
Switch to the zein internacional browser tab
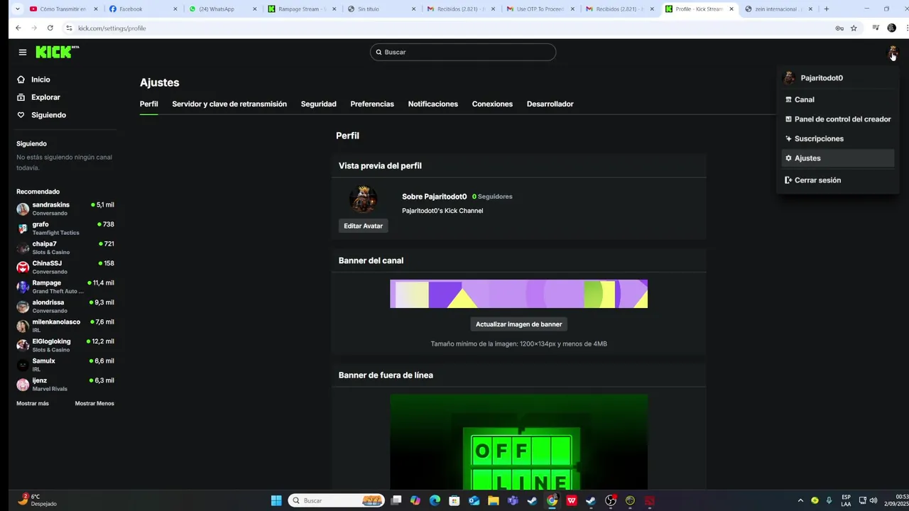778,9
